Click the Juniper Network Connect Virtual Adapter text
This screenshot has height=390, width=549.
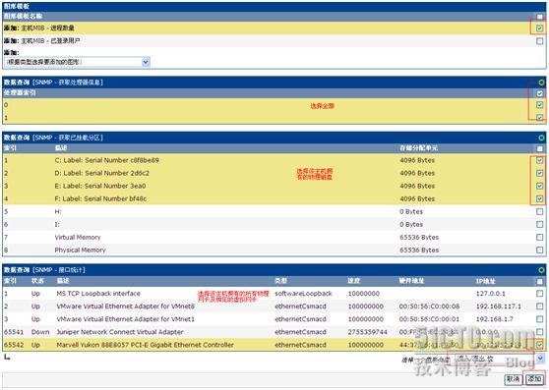click(120, 332)
